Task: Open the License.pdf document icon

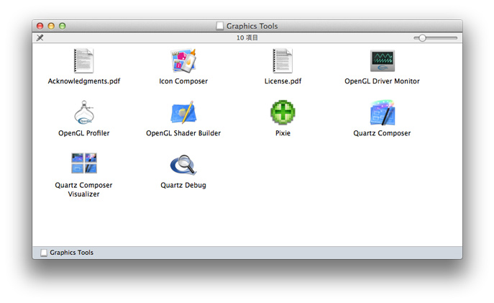Action: click(283, 60)
